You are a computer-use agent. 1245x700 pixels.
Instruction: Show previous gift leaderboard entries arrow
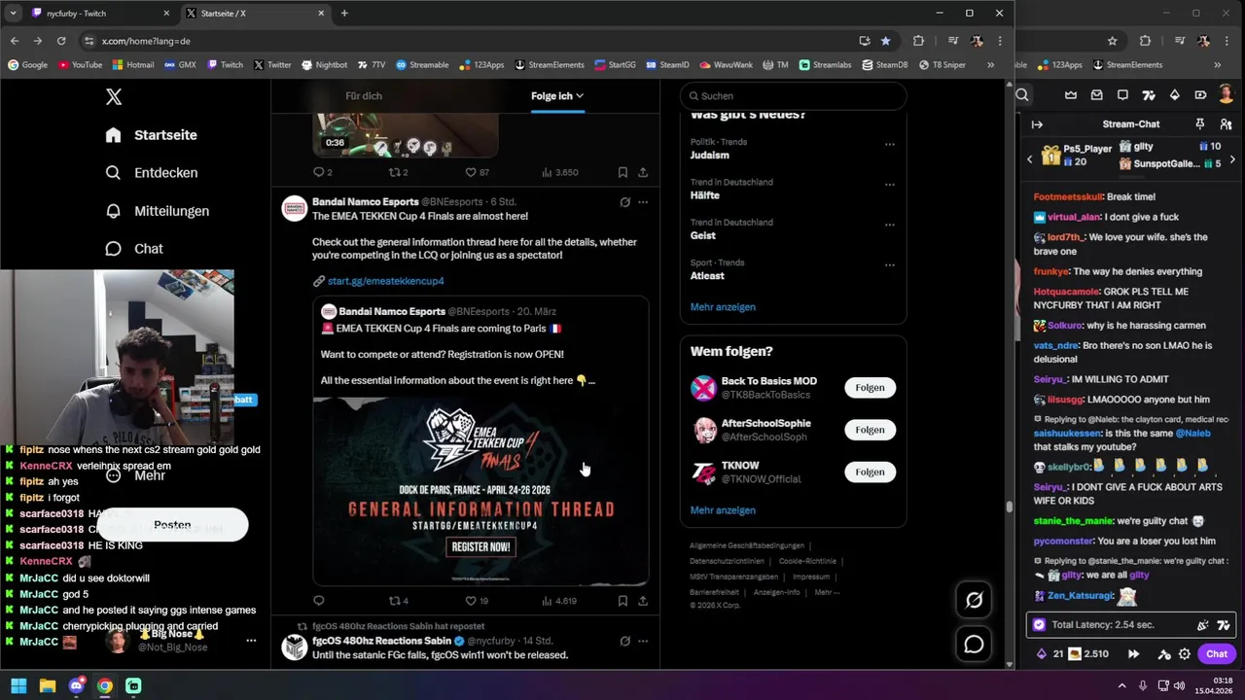pyautogui.click(x=1030, y=159)
